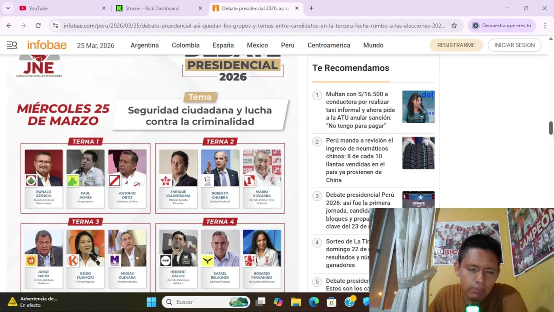Click the address bar URL
The height and width of the screenshot is (312, 554).
254,26
